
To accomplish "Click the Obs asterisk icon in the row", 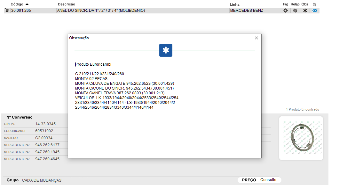I will [x=305, y=11].
